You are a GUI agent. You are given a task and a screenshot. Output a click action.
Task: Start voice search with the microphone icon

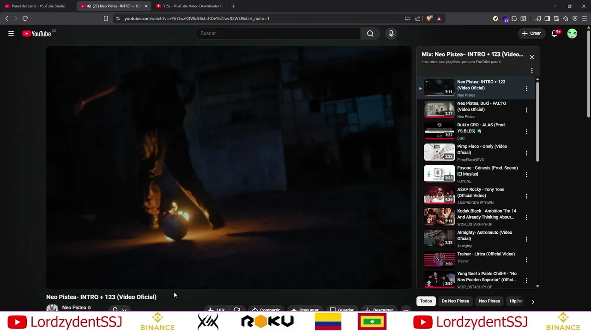[391, 33]
